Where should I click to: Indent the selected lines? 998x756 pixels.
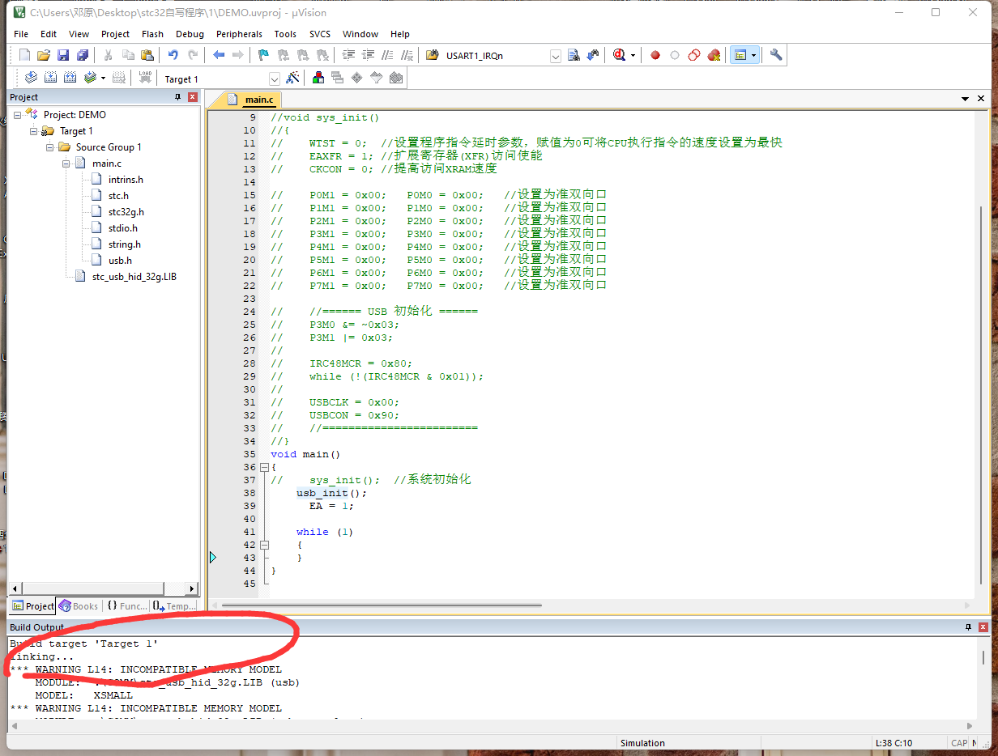[349, 55]
